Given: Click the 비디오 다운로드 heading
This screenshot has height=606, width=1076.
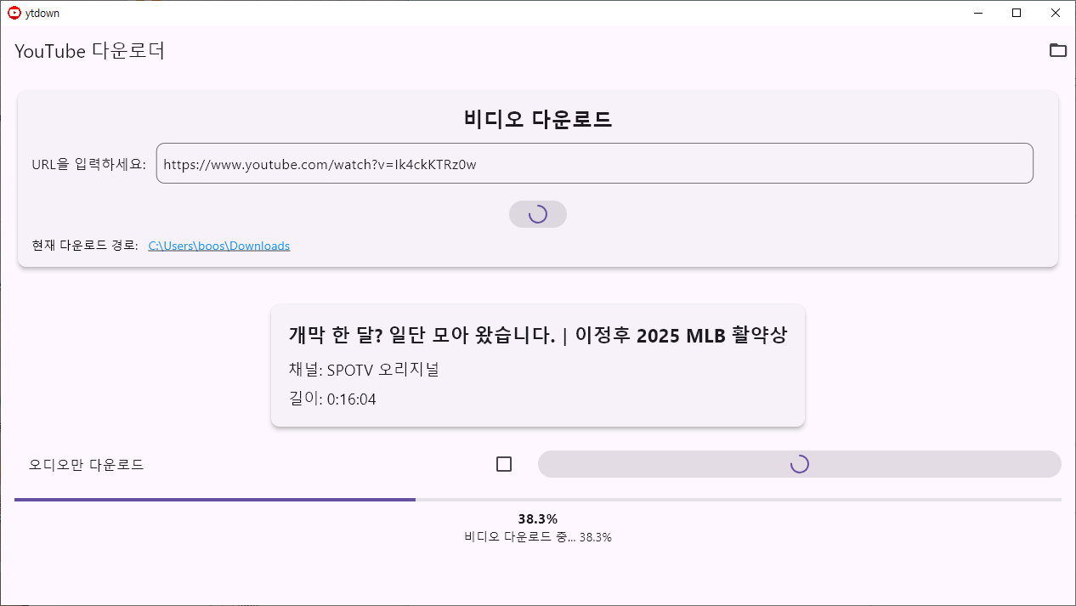Looking at the screenshot, I should point(538,120).
